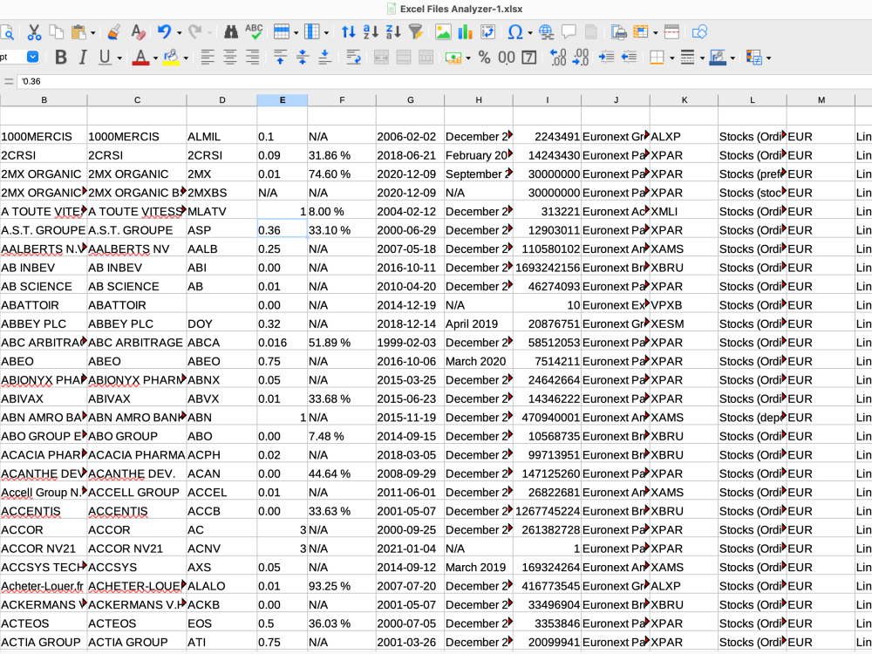Select the cell with 1693242156

pos(548,268)
